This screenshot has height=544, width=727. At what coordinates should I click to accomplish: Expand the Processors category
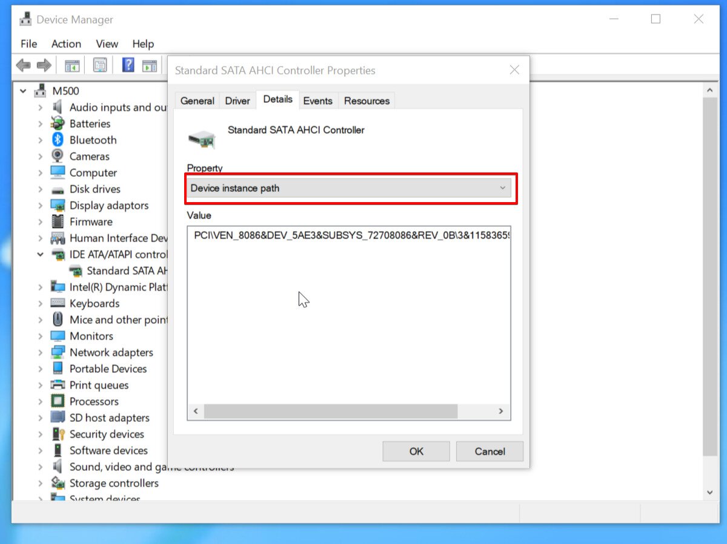(x=40, y=401)
